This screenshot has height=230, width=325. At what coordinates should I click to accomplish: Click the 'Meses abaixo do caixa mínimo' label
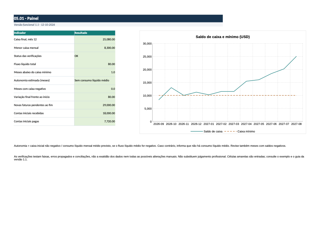(x=32, y=72)
